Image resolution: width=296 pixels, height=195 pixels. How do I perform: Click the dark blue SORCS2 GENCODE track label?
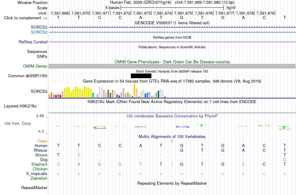tap(39, 27)
